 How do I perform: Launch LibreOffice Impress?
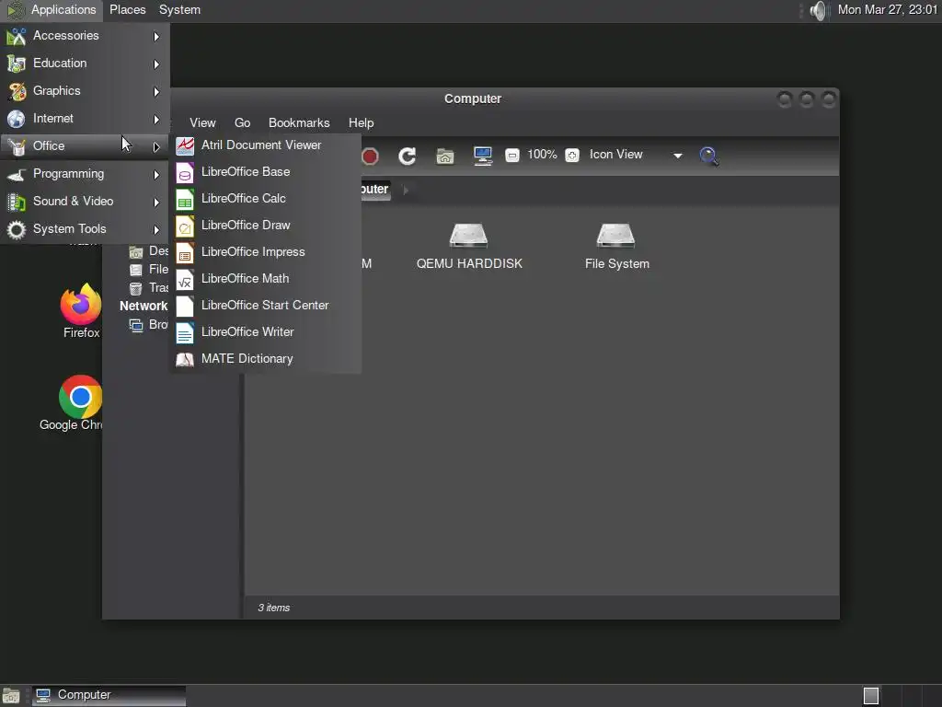(266, 252)
